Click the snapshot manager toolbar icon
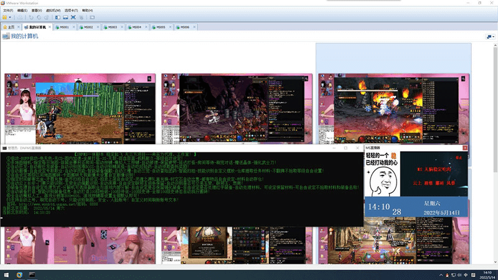 pyautogui.click(x=46, y=17)
